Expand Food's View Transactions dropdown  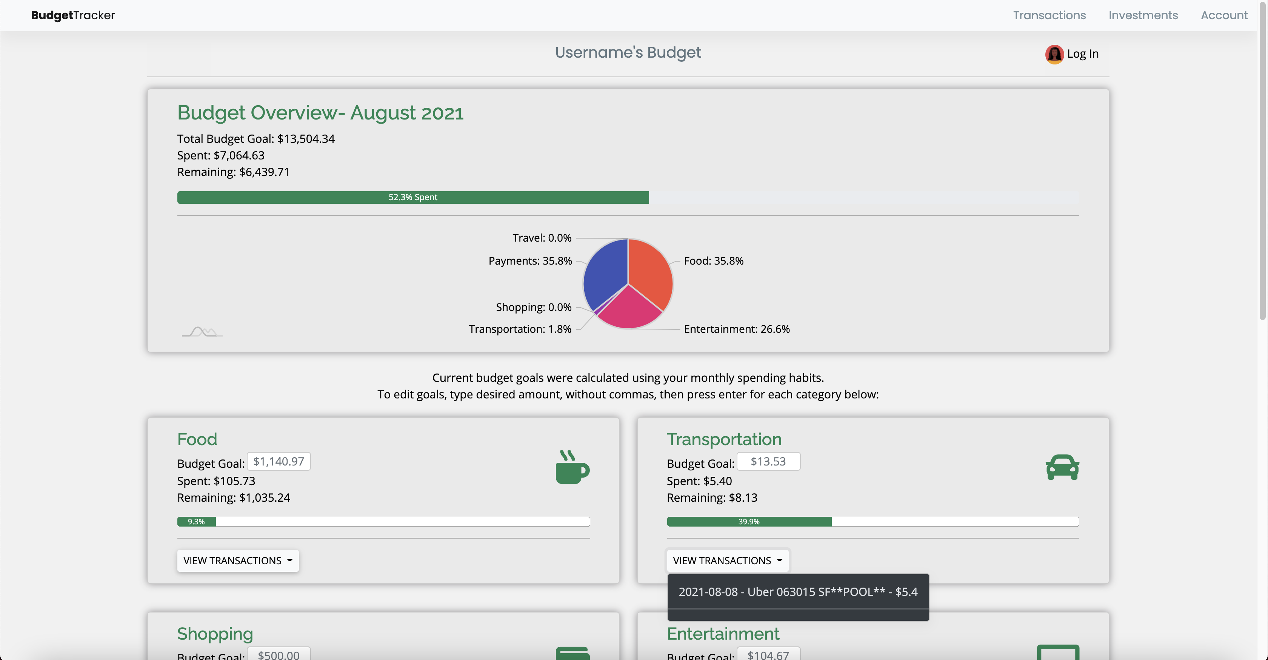(x=237, y=560)
